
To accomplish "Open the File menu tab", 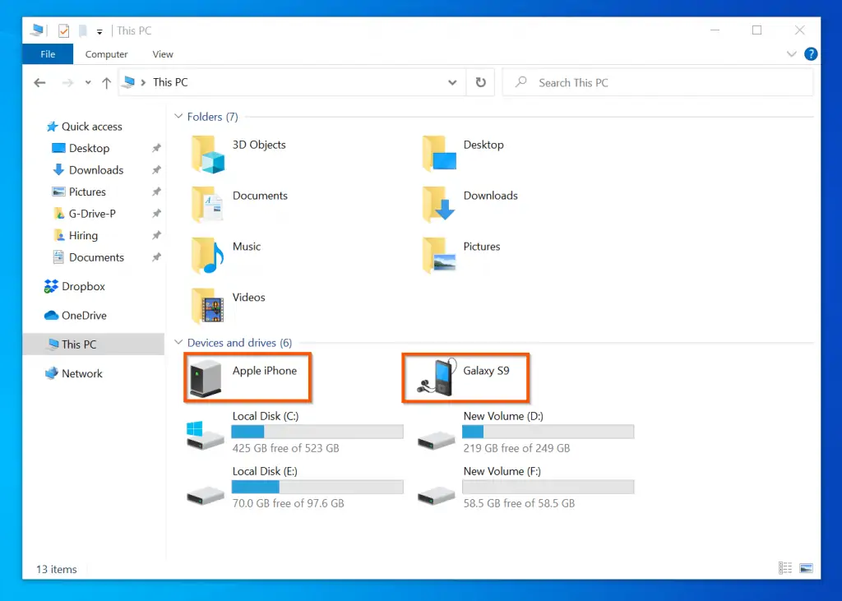I will 48,54.
